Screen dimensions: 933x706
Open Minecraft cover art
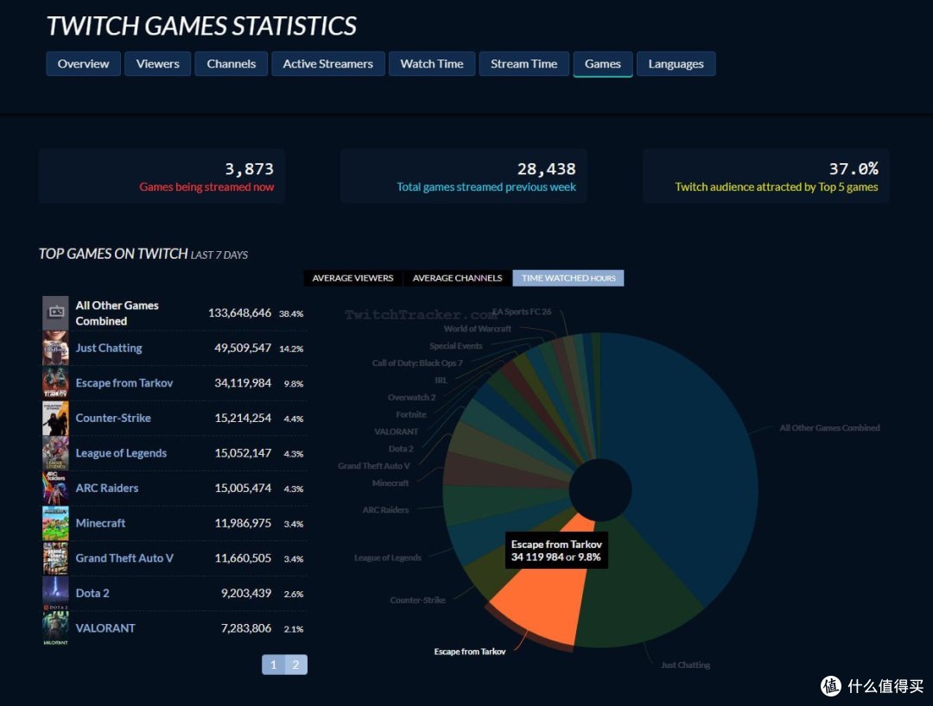coord(55,523)
